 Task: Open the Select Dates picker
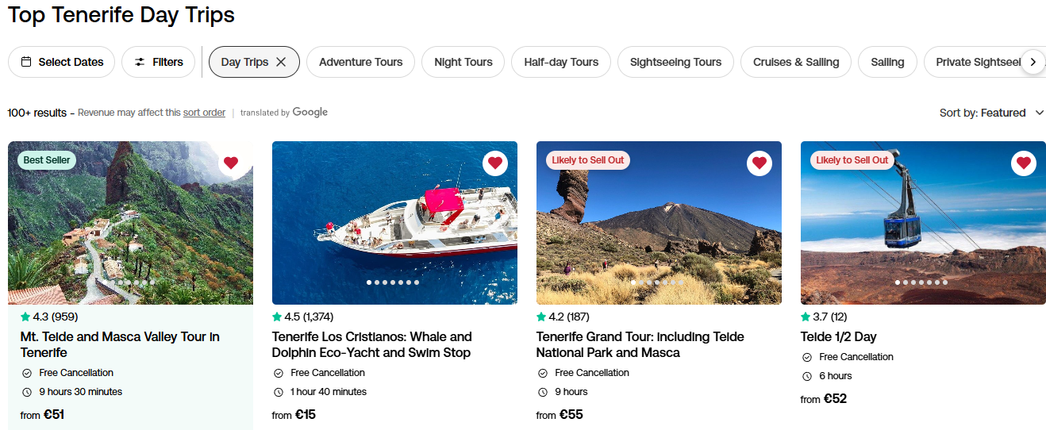(62, 62)
